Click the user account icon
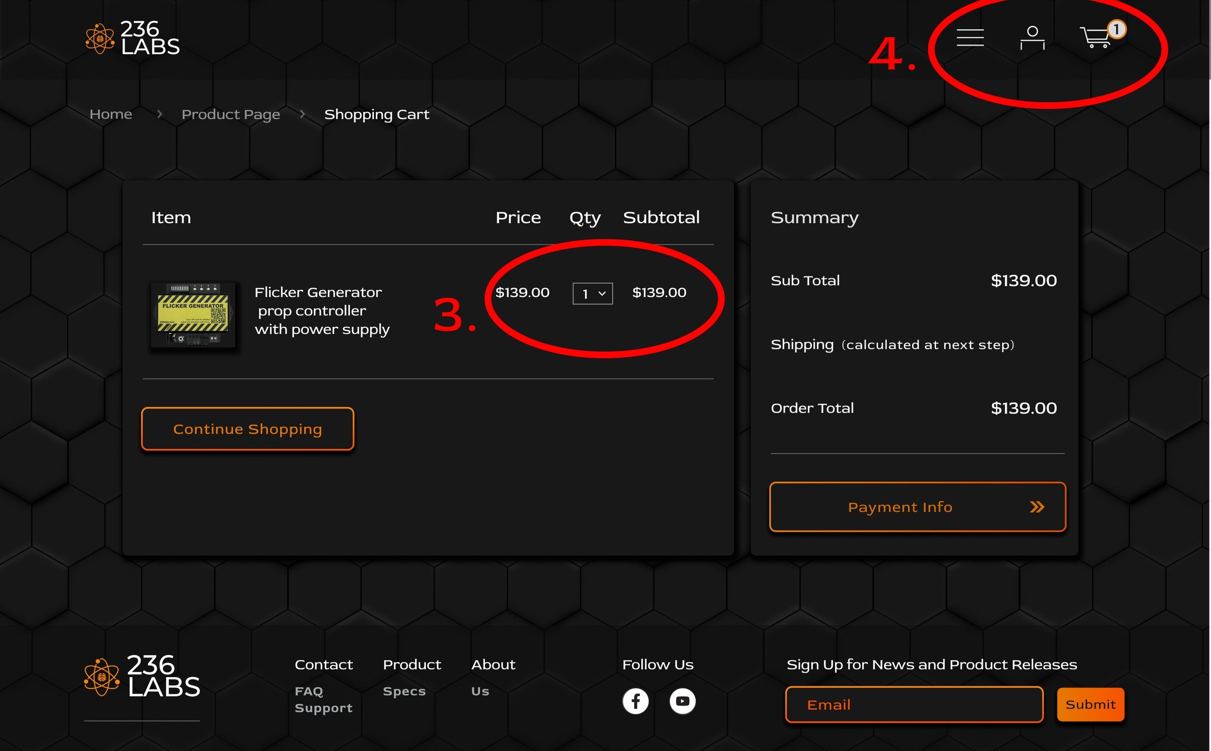The height and width of the screenshot is (751, 1211). pyautogui.click(x=1032, y=38)
